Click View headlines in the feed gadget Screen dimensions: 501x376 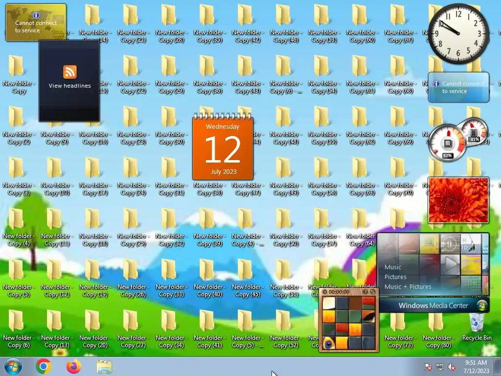69,86
